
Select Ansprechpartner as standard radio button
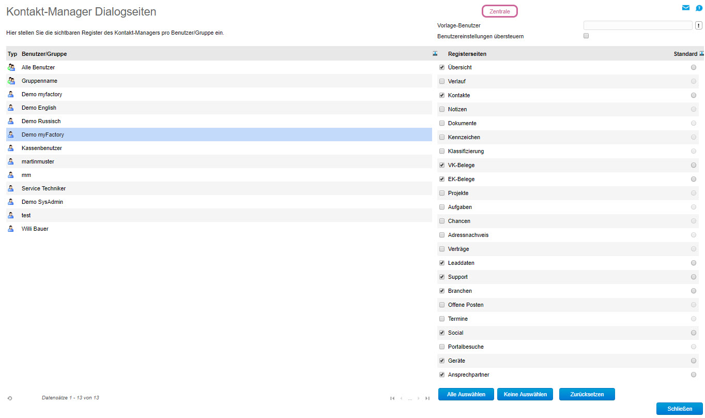tap(694, 375)
